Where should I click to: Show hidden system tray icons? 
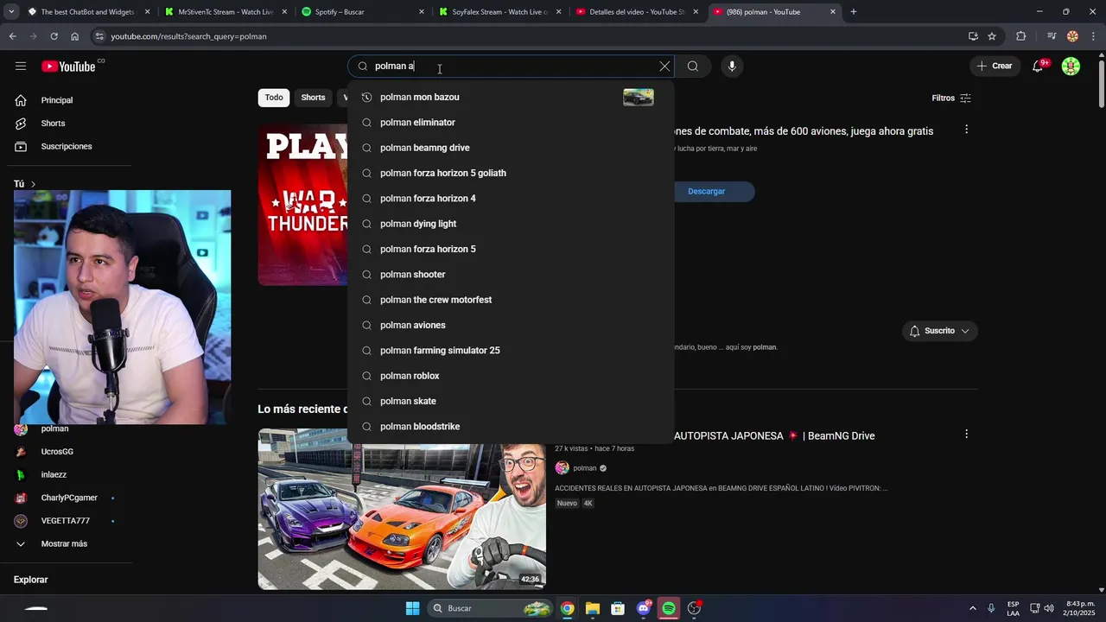pos(972,608)
